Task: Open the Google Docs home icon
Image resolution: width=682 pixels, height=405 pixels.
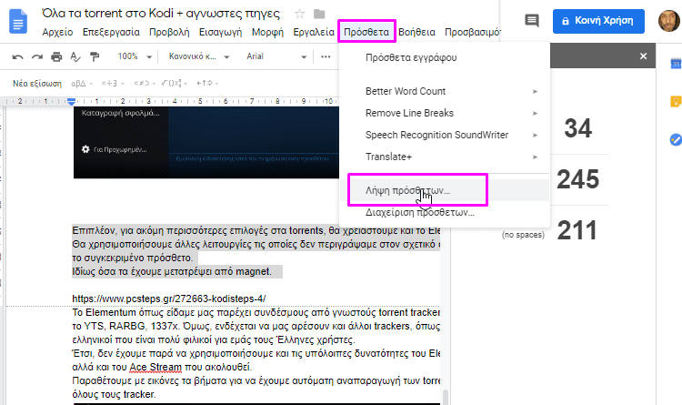Action: (x=18, y=21)
